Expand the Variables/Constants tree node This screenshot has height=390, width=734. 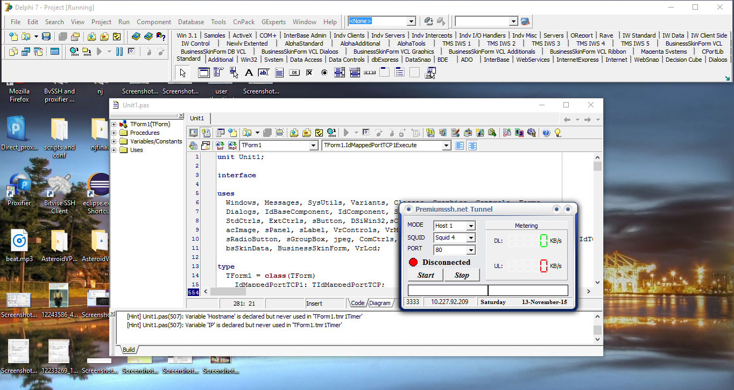point(114,141)
